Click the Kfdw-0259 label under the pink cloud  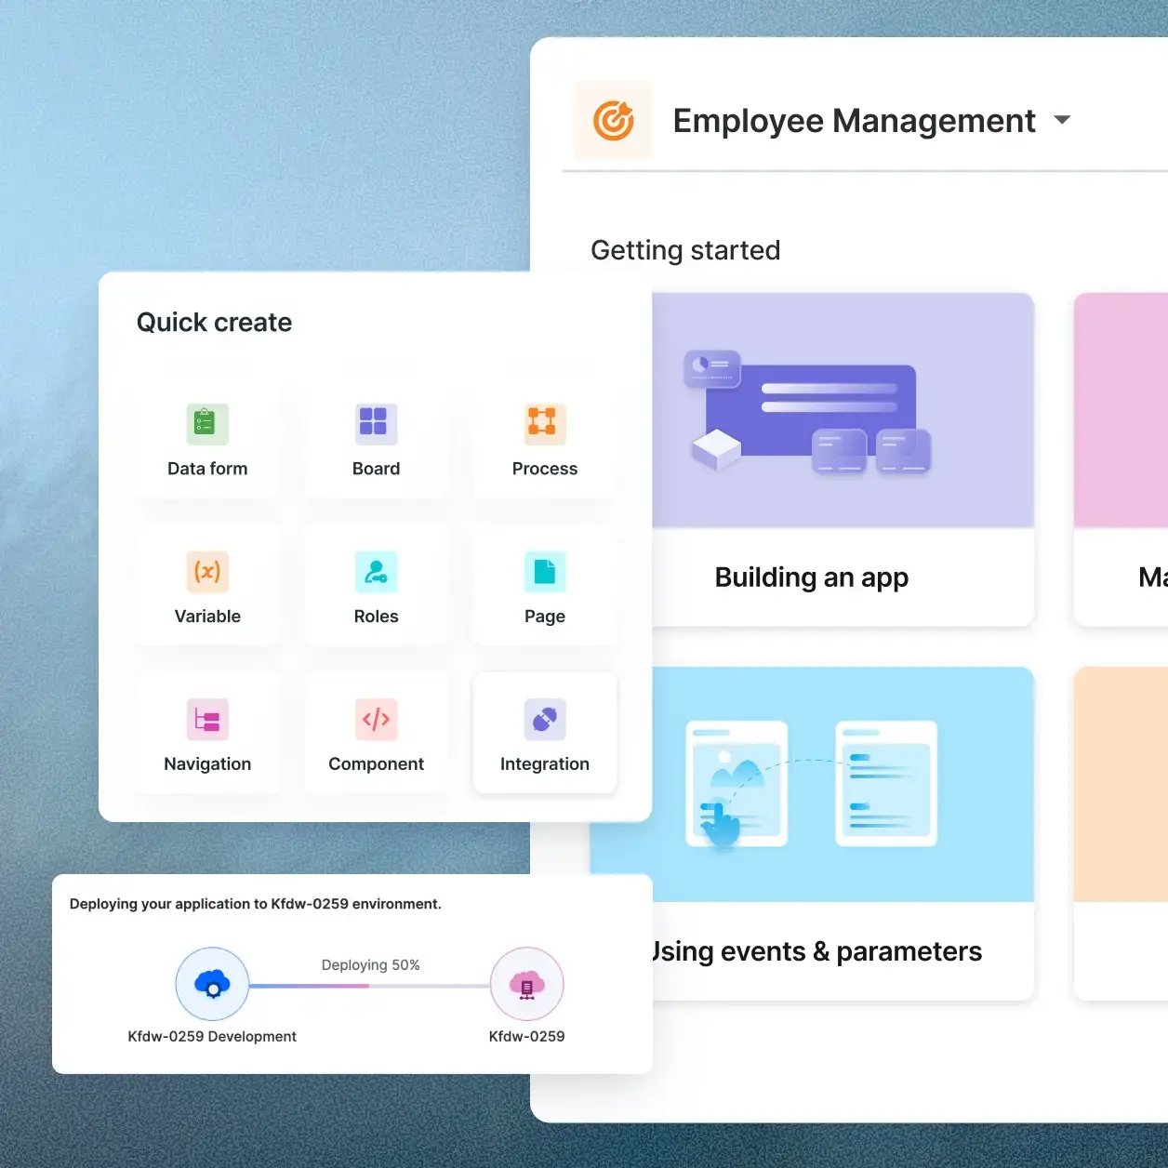(x=527, y=1037)
